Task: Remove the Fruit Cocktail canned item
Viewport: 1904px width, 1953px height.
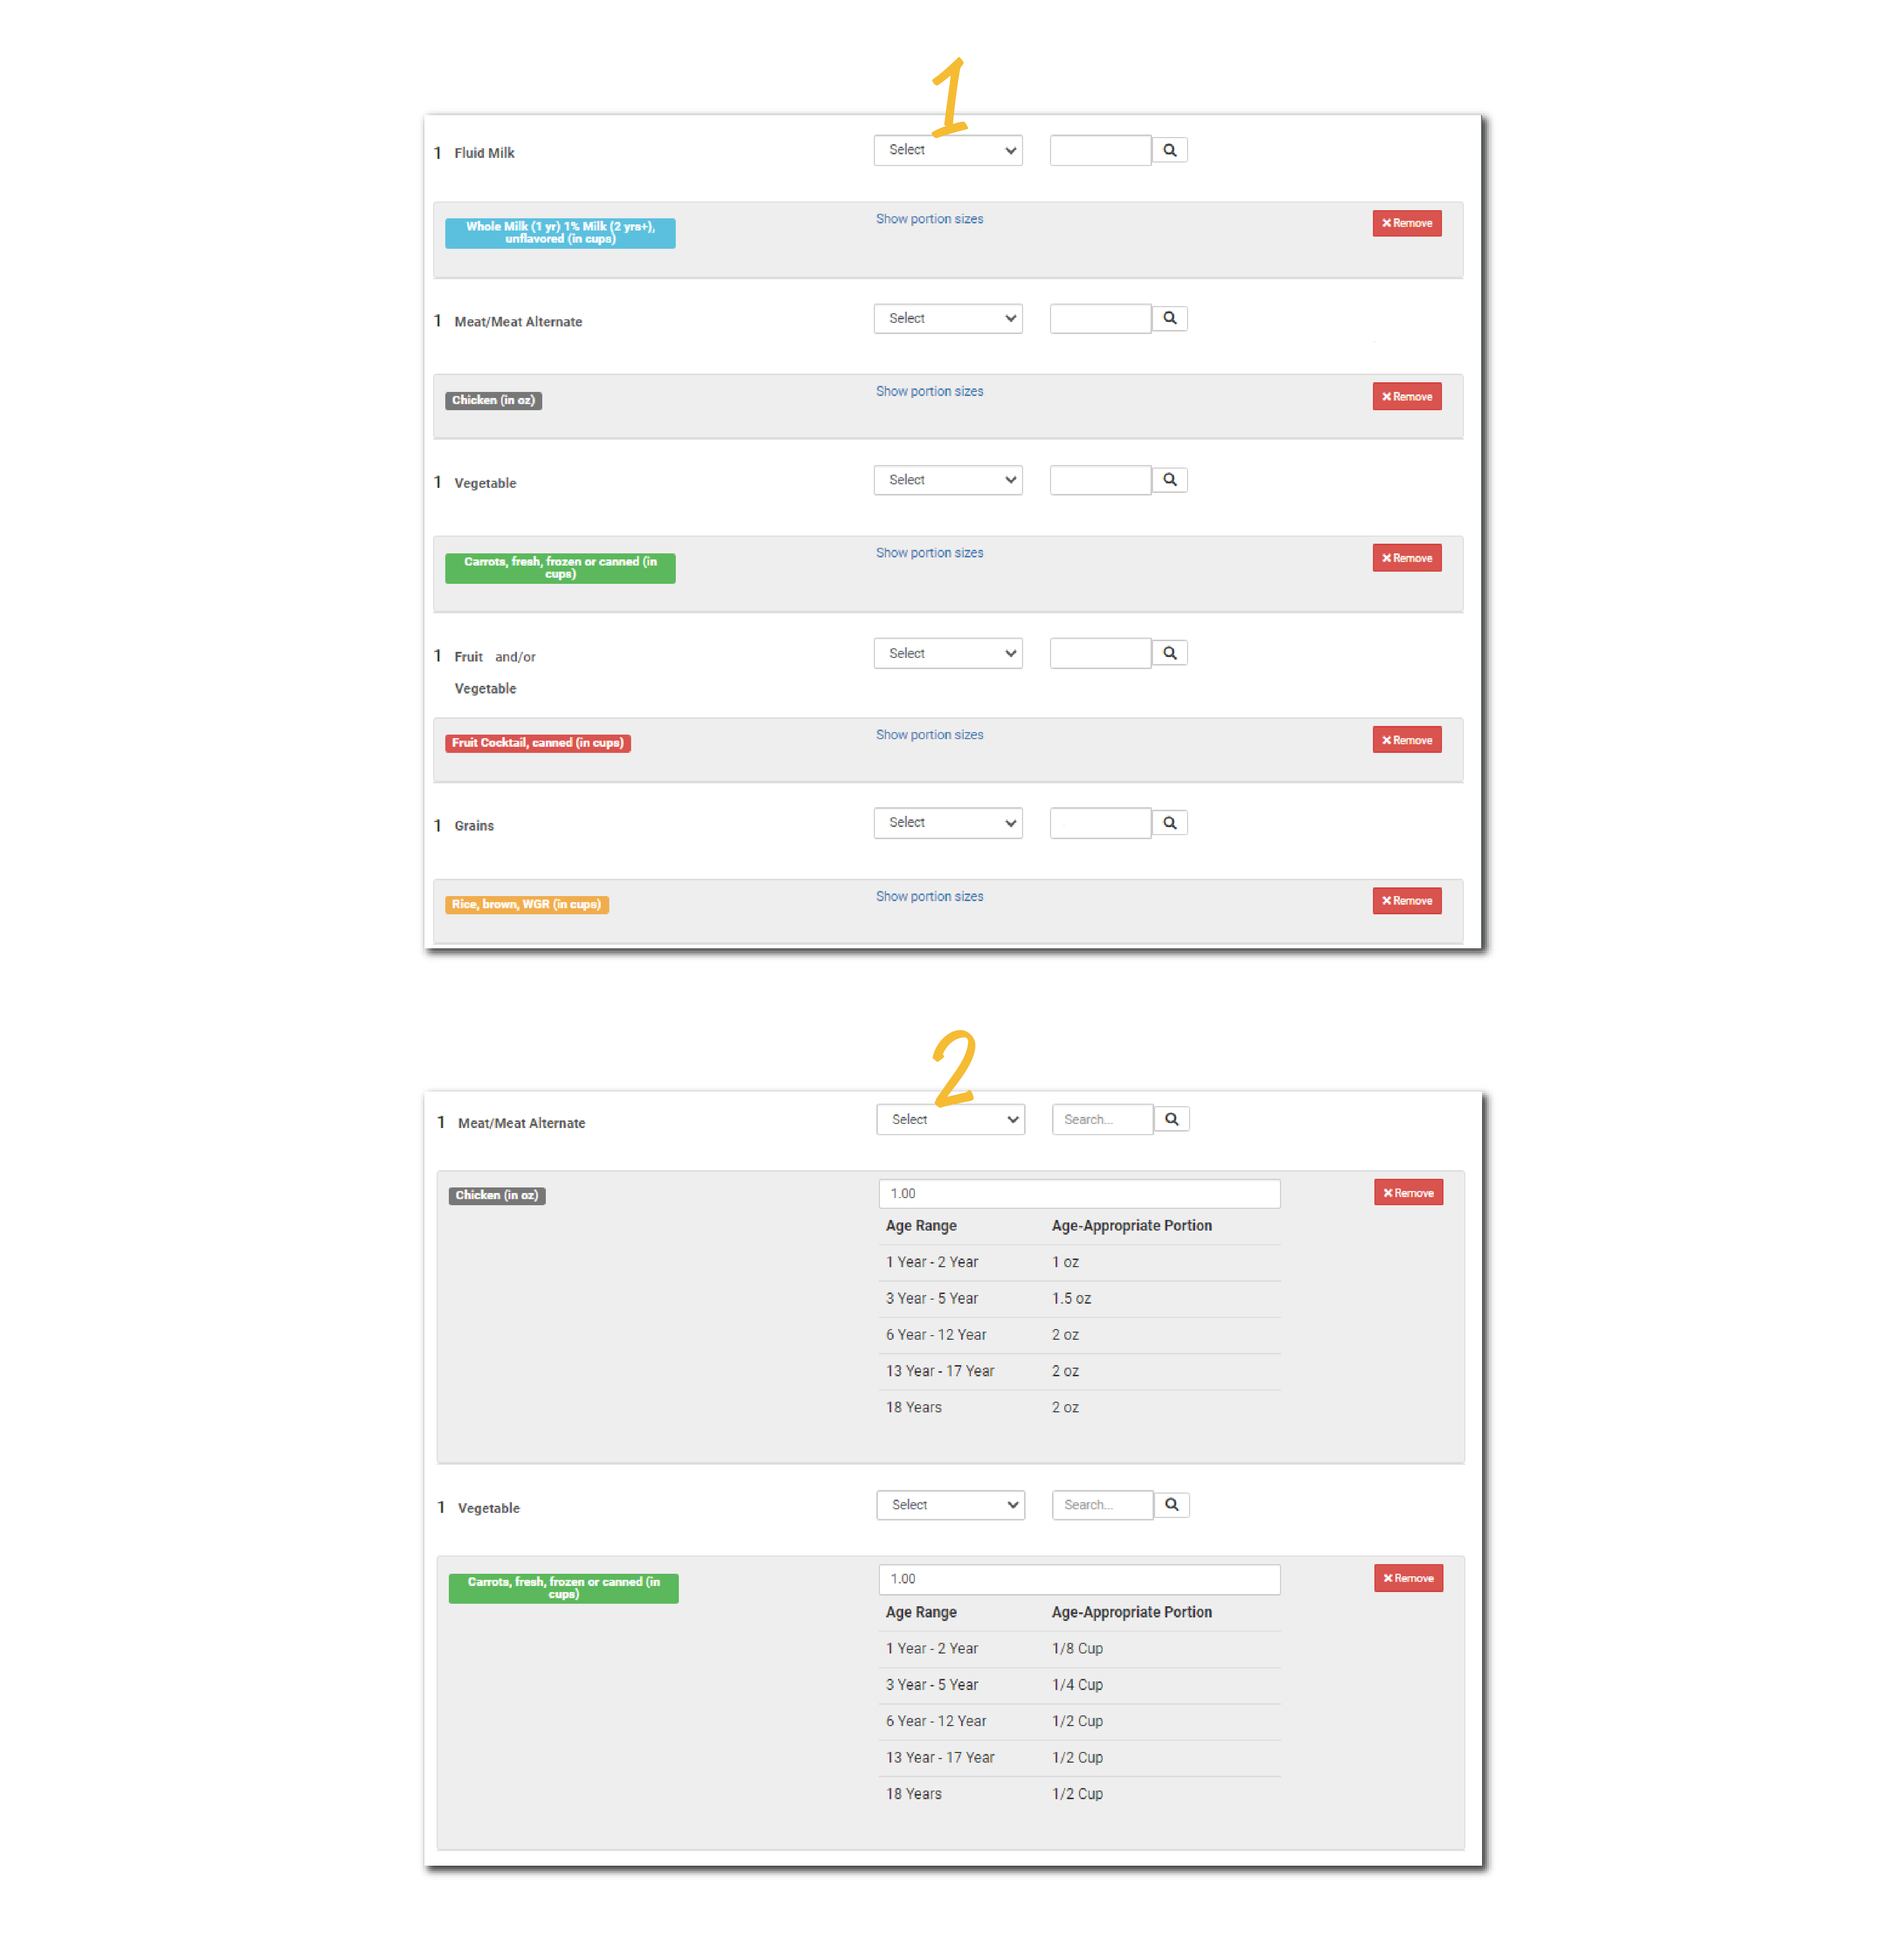Action: click(x=1410, y=741)
